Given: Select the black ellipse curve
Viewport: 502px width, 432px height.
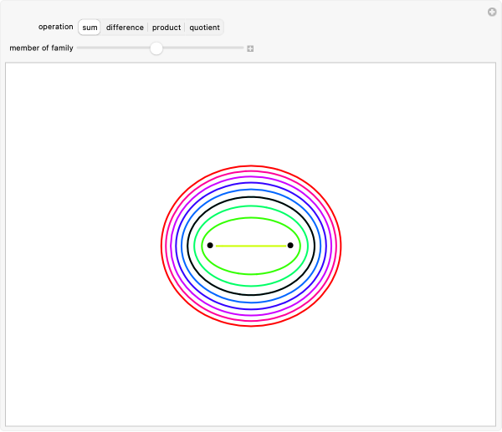Looking at the screenshot, I should [251, 198].
